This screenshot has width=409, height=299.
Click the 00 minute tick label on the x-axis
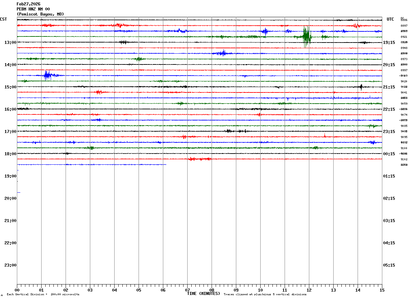[17, 290]
